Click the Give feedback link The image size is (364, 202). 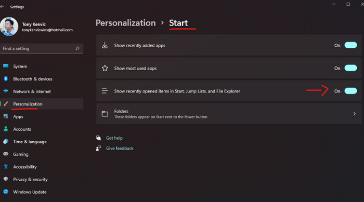[x=120, y=148]
